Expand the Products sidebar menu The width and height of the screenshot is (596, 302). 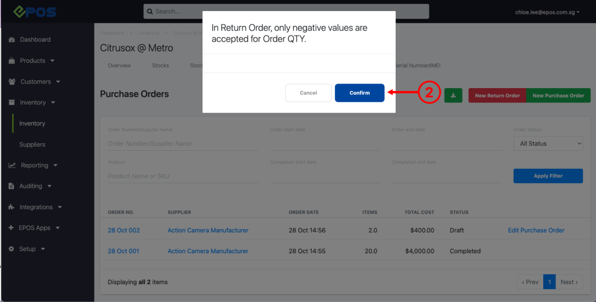(x=37, y=60)
